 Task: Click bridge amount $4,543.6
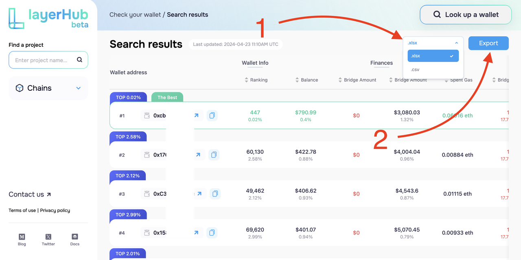click(407, 190)
